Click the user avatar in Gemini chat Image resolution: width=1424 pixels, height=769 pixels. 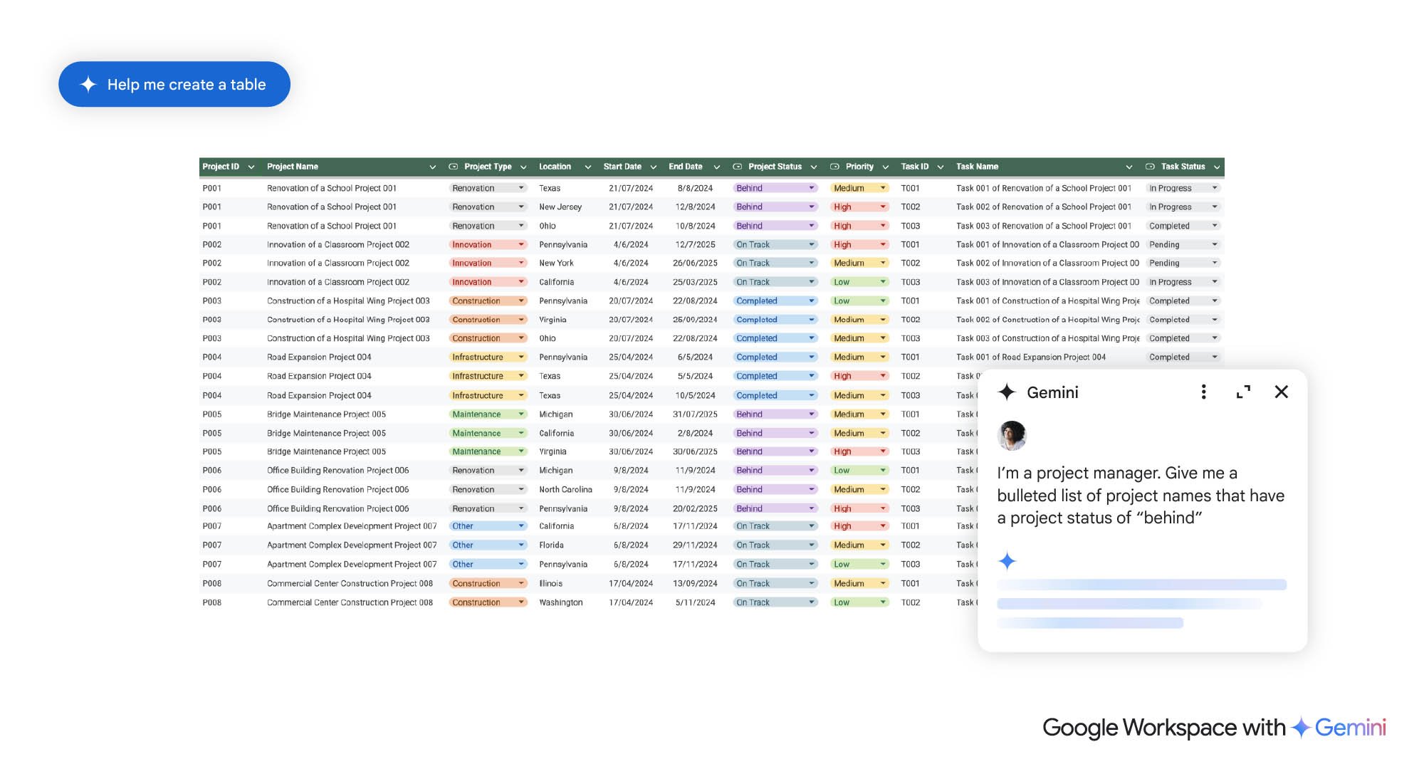1012,436
